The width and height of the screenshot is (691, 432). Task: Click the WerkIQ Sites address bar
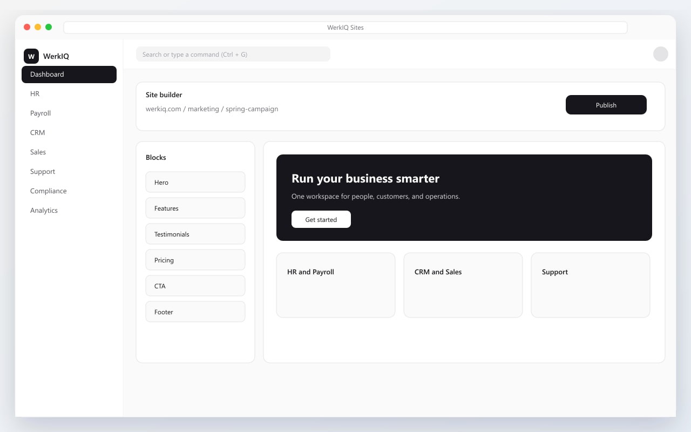(345, 28)
